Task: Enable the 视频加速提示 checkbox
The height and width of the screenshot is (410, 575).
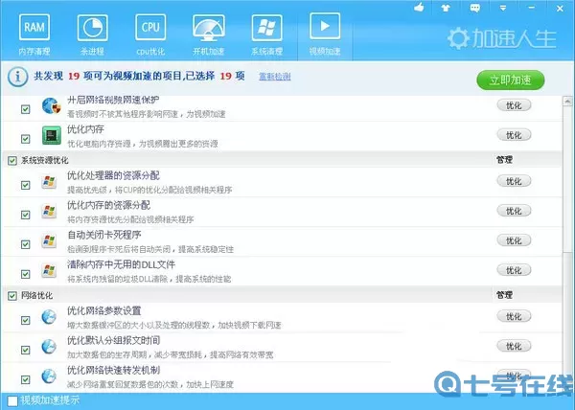Action: coord(11,399)
